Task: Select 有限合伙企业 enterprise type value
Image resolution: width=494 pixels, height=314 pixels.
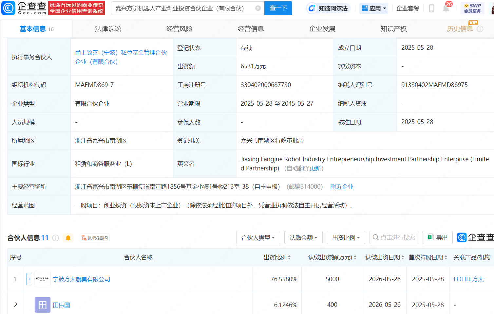Action: pyautogui.click(x=92, y=103)
